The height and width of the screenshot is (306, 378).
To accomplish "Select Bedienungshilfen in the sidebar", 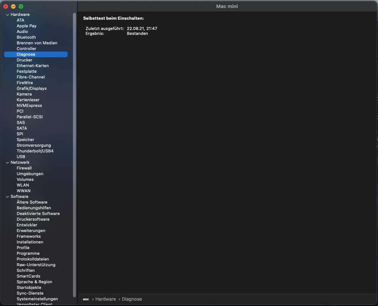I will tap(34, 208).
